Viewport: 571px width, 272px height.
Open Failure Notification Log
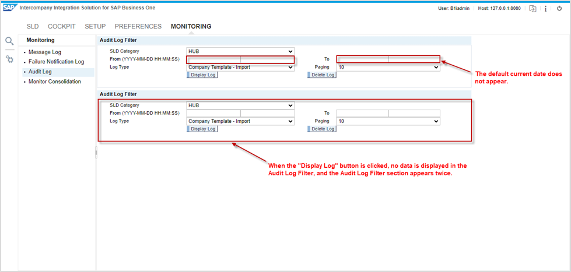[56, 62]
